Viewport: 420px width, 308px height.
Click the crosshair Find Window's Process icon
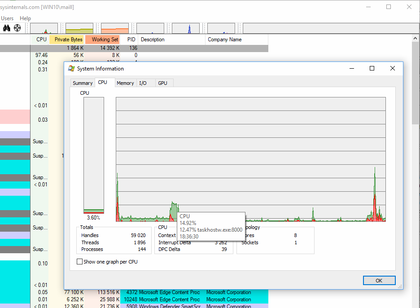coord(18,28)
